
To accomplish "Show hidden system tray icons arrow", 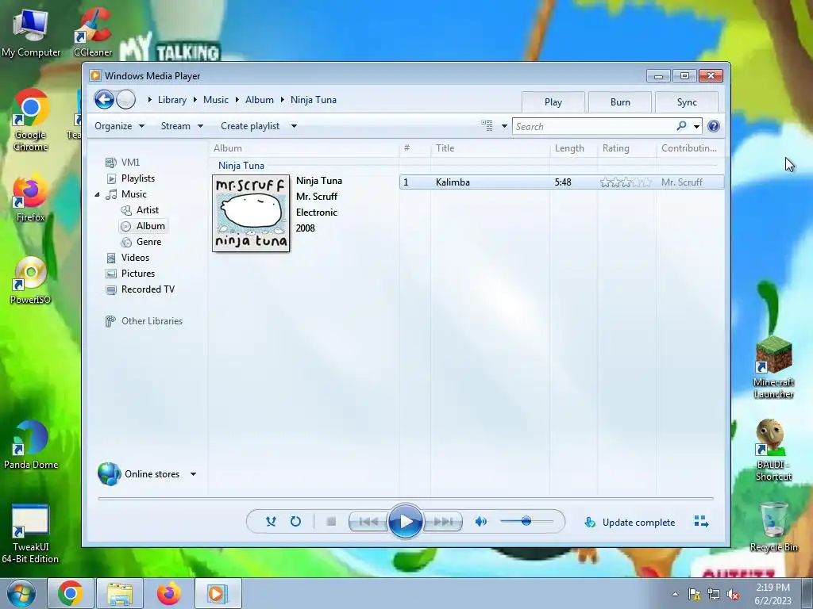I will [x=675, y=594].
